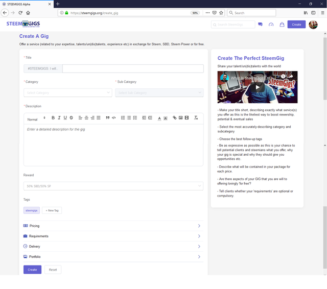This screenshot has width=327, height=289.
Task: Clear text formatting in editor
Action: point(196,118)
